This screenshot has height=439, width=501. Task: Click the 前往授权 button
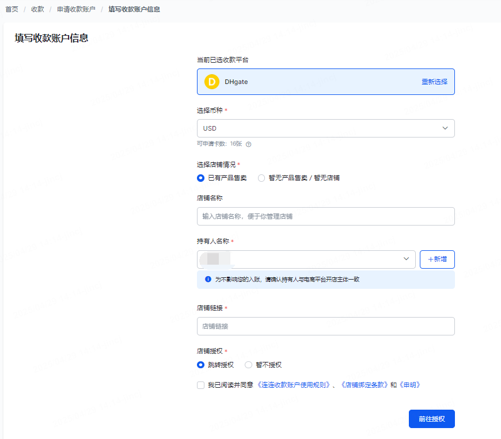tap(431, 419)
